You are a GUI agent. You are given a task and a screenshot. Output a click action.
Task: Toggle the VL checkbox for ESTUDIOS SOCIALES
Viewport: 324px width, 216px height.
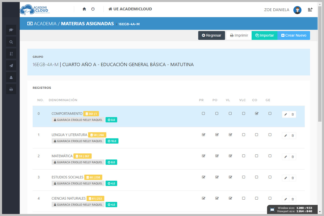230,177
